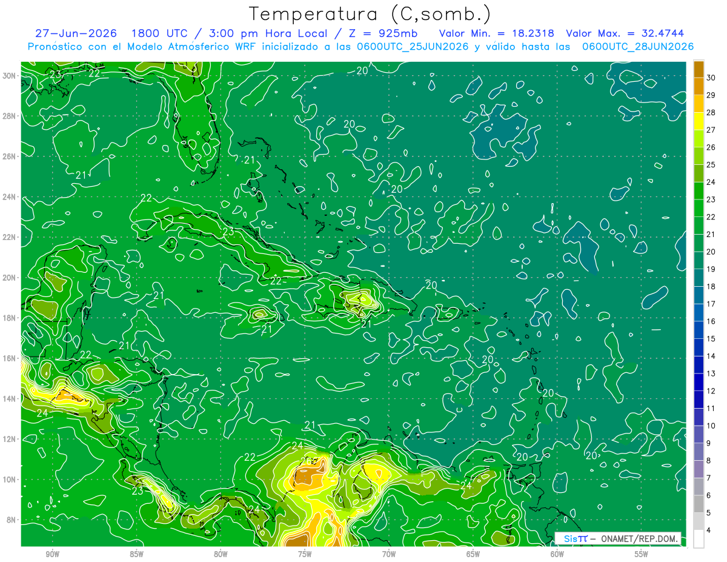Screen dimensions: 727x562
Task: Click the color bar value label "13"
Action: click(x=711, y=374)
